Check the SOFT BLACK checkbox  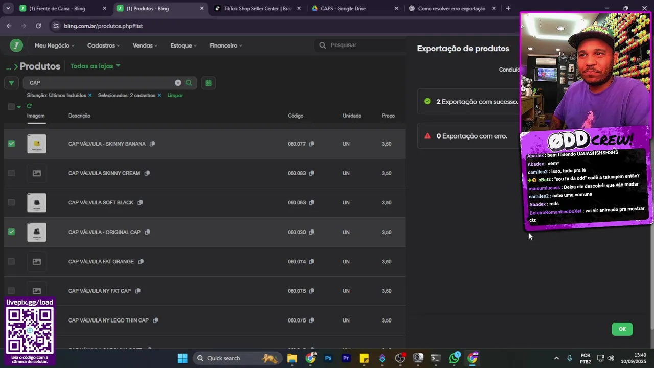tap(11, 202)
